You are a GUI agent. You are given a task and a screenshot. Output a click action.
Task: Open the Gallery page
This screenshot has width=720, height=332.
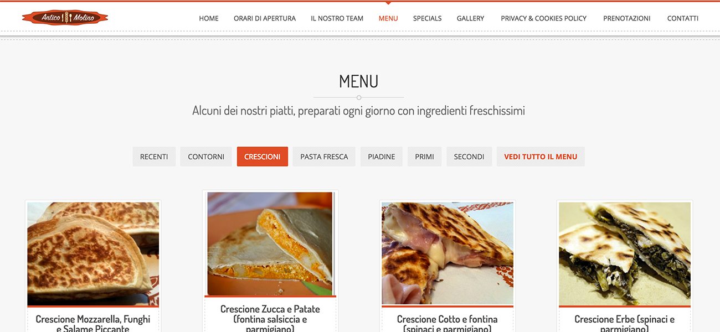coord(470,18)
